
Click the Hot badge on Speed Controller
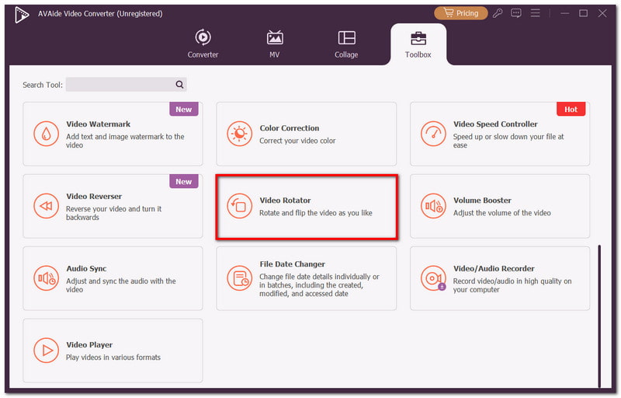click(571, 110)
